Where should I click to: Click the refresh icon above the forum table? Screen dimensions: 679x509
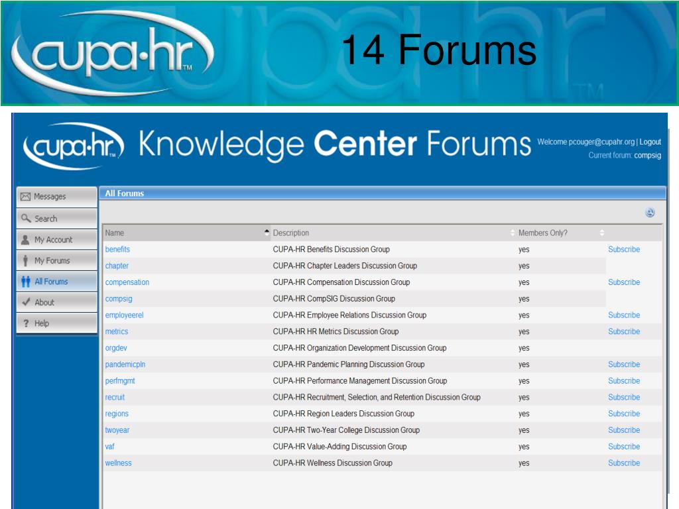[650, 213]
